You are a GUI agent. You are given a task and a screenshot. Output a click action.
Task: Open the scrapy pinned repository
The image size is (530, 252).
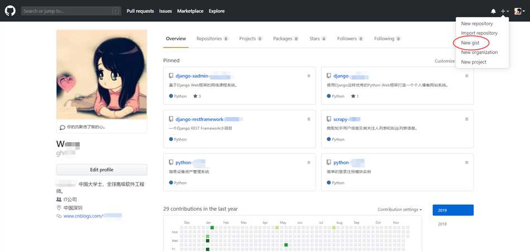point(341,119)
